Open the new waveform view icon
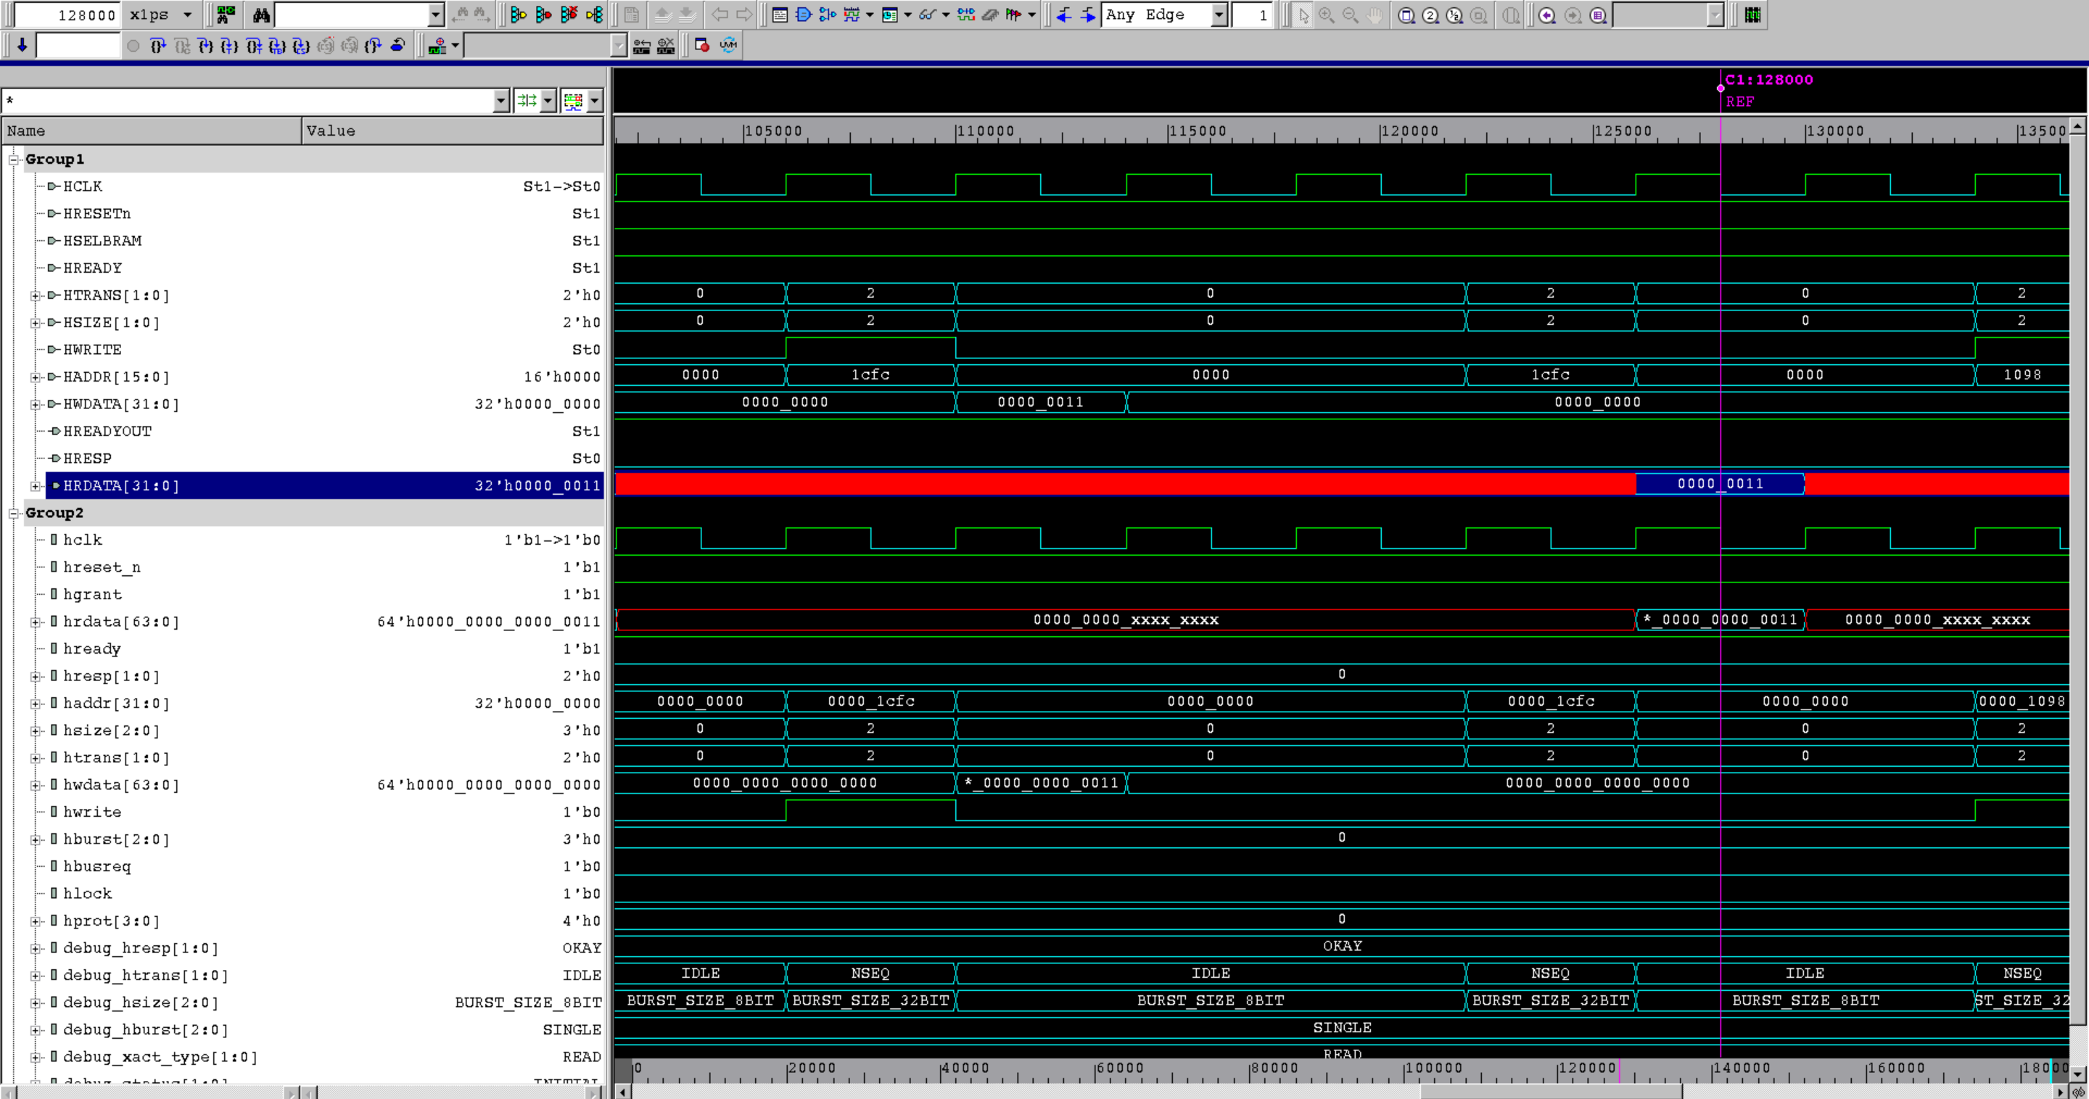Screen dimensions: 2089x1099 coord(852,15)
